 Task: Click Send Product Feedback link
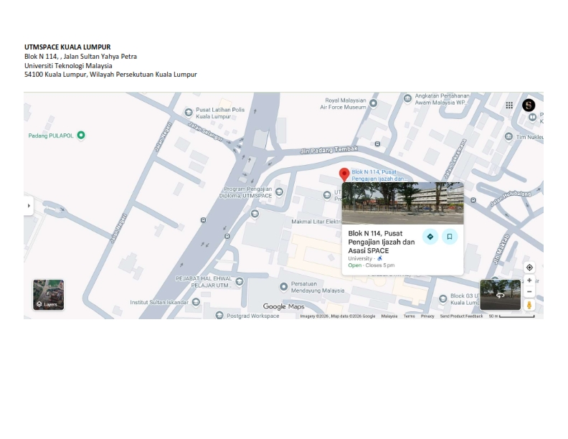[x=461, y=316]
